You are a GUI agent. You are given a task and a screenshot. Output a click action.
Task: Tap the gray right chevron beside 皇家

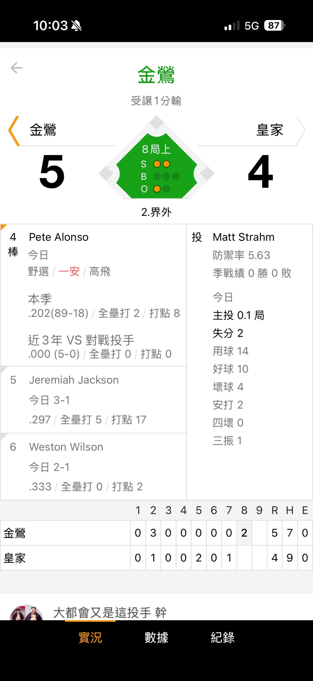point(300,131)
